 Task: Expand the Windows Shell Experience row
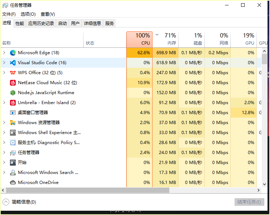[x=4, y=133]
